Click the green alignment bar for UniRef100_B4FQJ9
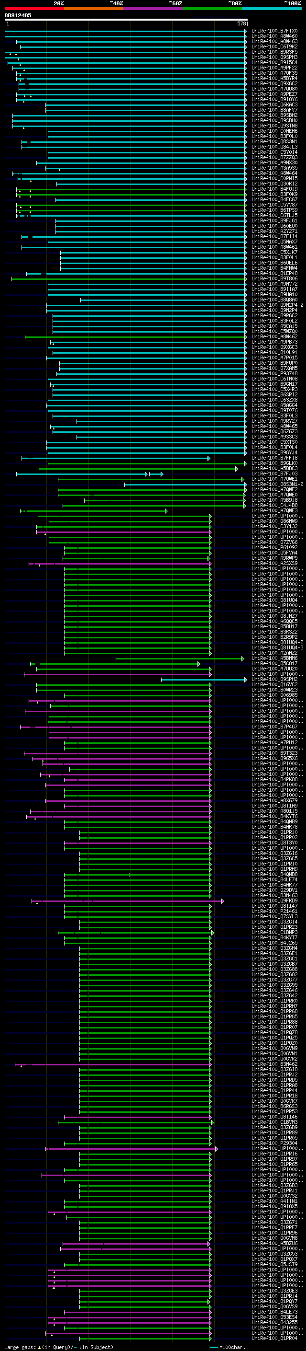Screen dimensions: 306x1351 click(x=132, y=189)
